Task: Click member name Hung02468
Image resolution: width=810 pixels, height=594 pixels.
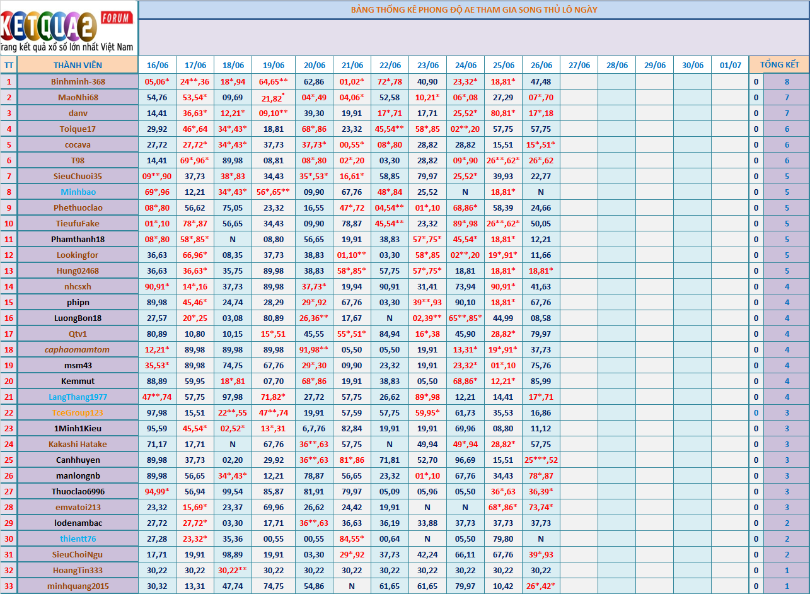Action: (78, 271)
